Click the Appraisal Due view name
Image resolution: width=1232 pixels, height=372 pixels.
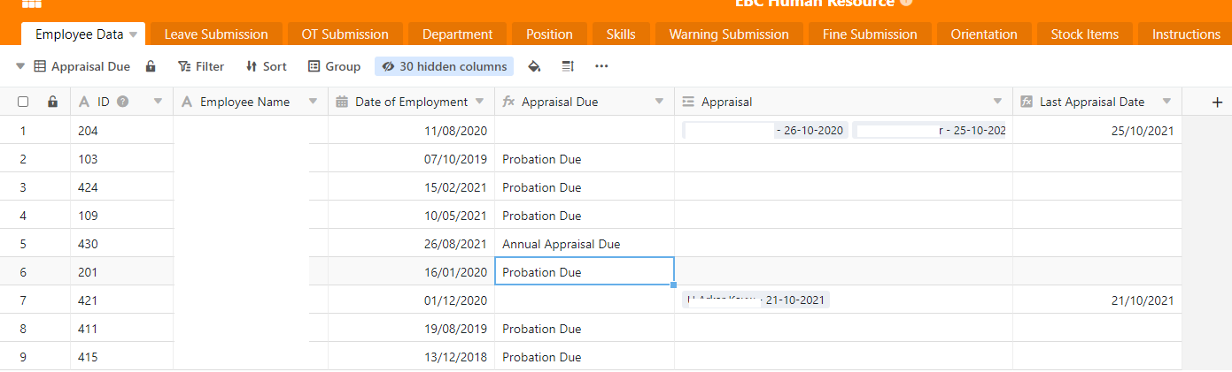(90, 66)
